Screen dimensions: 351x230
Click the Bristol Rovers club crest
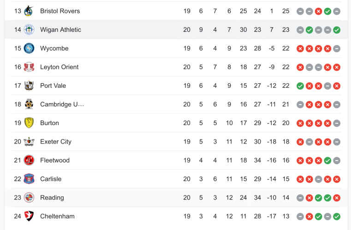click(29, 11)
